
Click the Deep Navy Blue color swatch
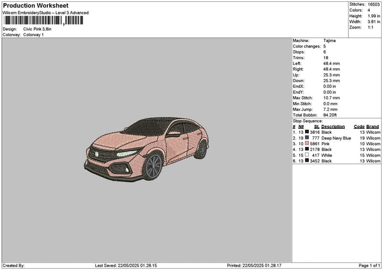[x=307, y=138]
